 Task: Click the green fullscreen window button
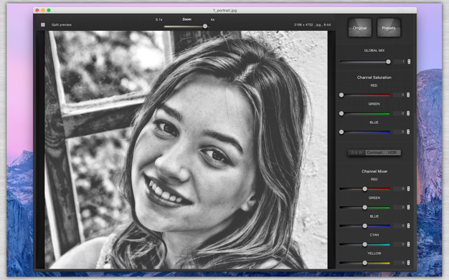[x=49, y=10]
